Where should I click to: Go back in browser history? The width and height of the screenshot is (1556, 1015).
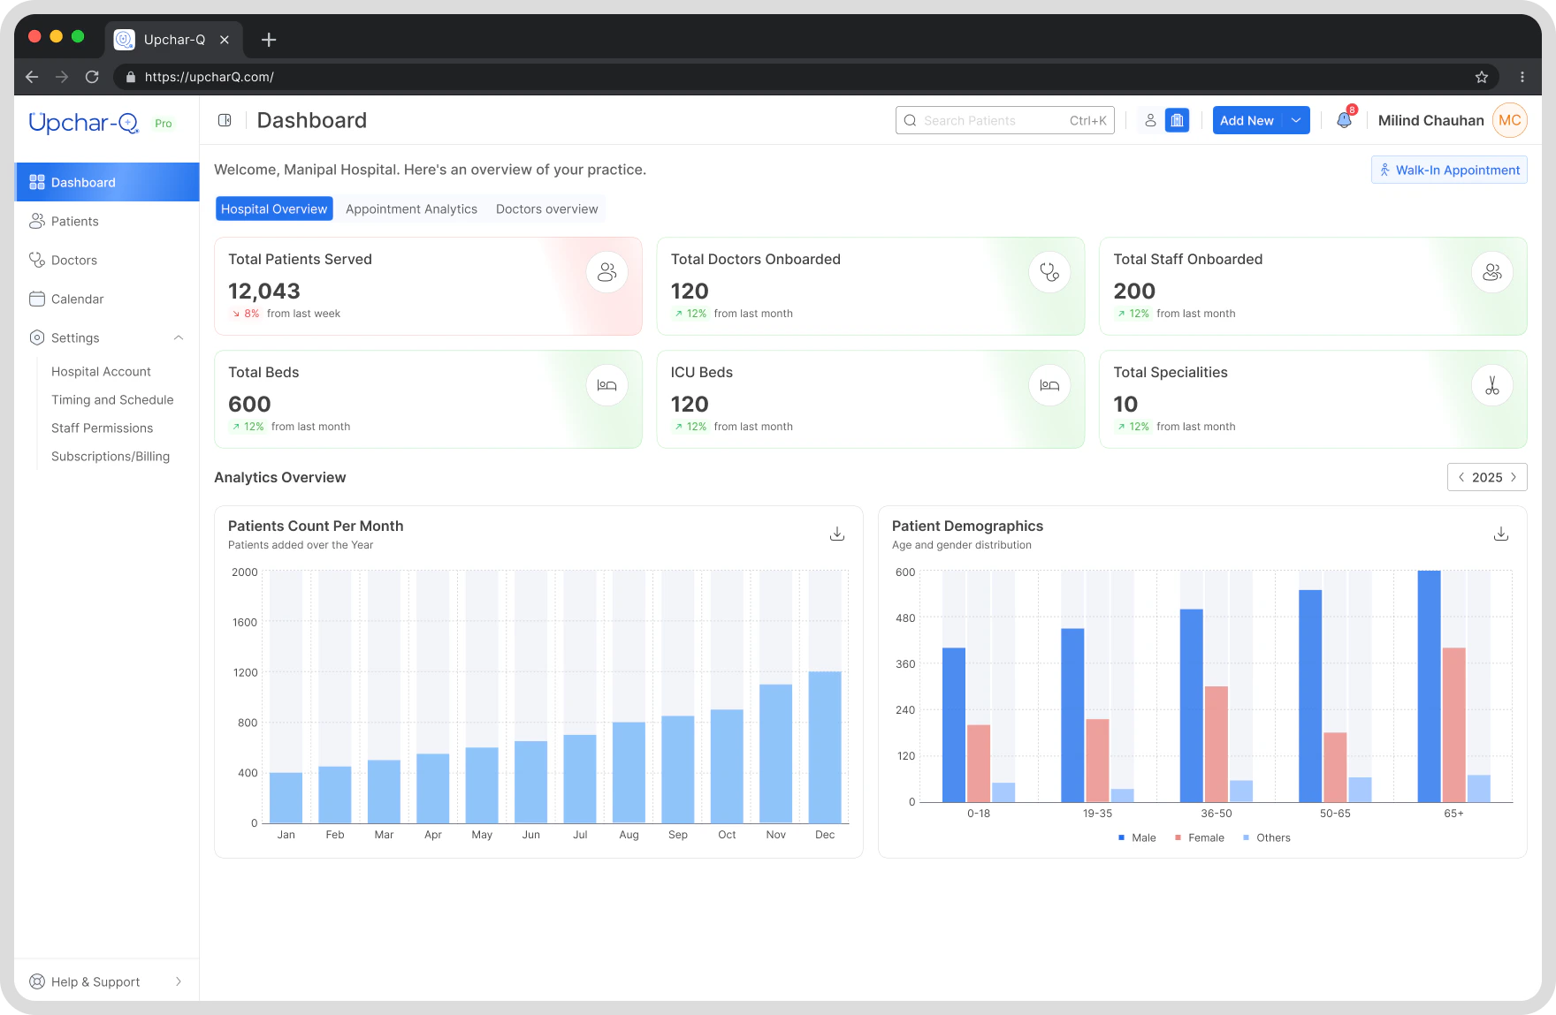click(32, 77)
